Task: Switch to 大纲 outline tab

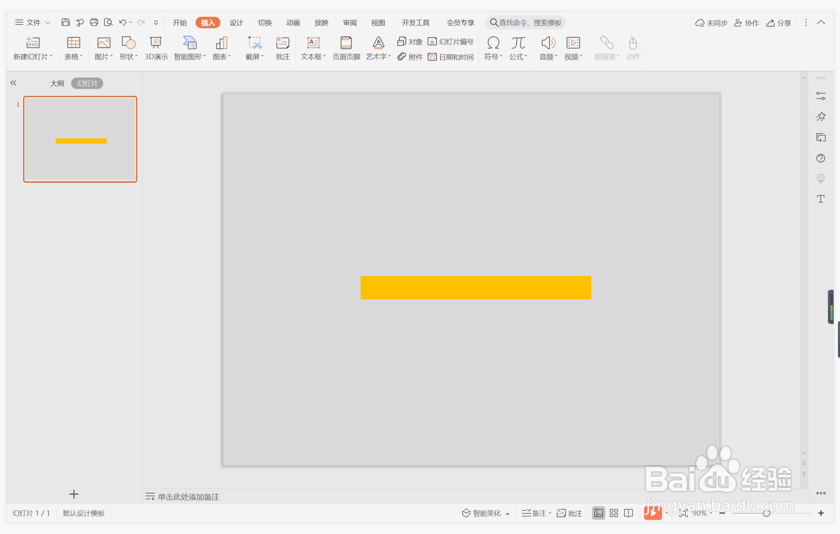Action: coord(57,83)
